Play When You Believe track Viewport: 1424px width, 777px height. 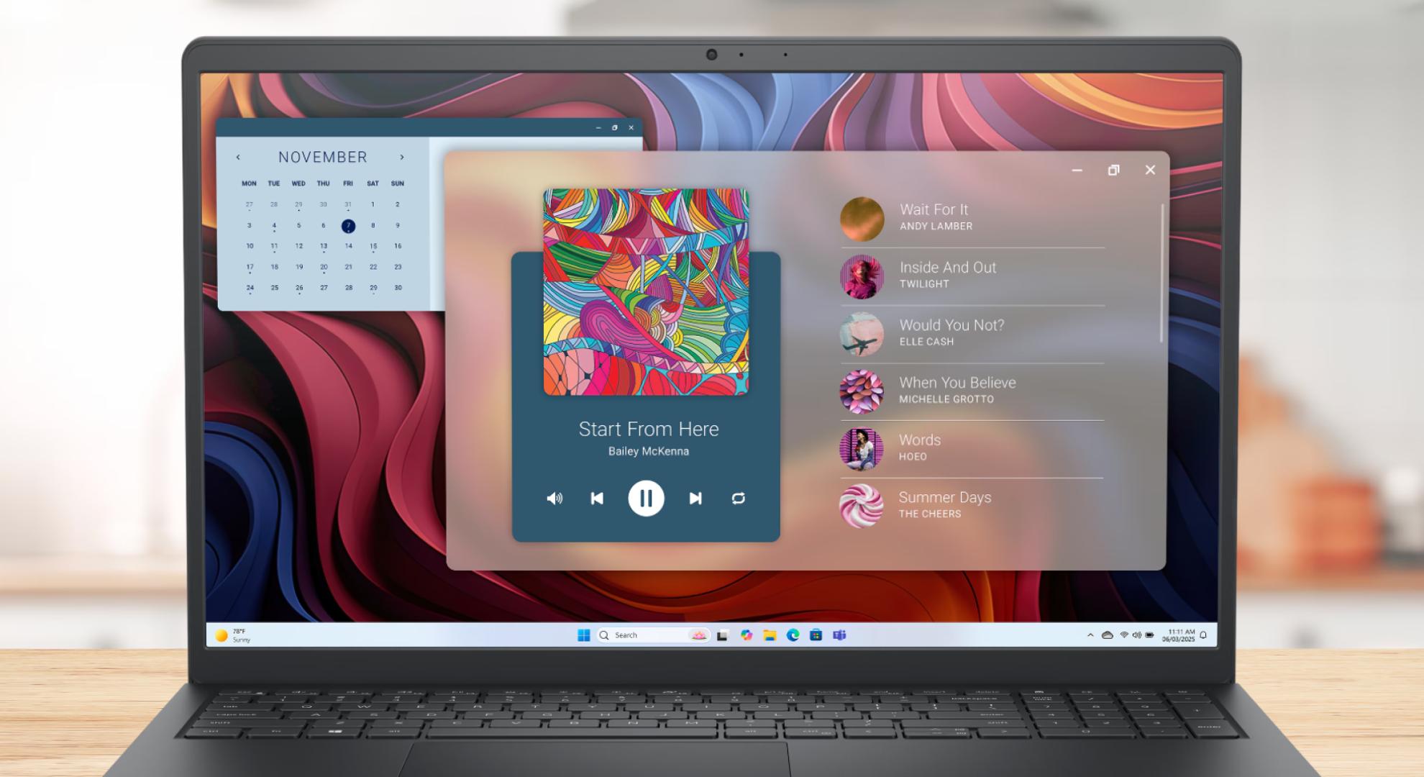tap(972, 391)
